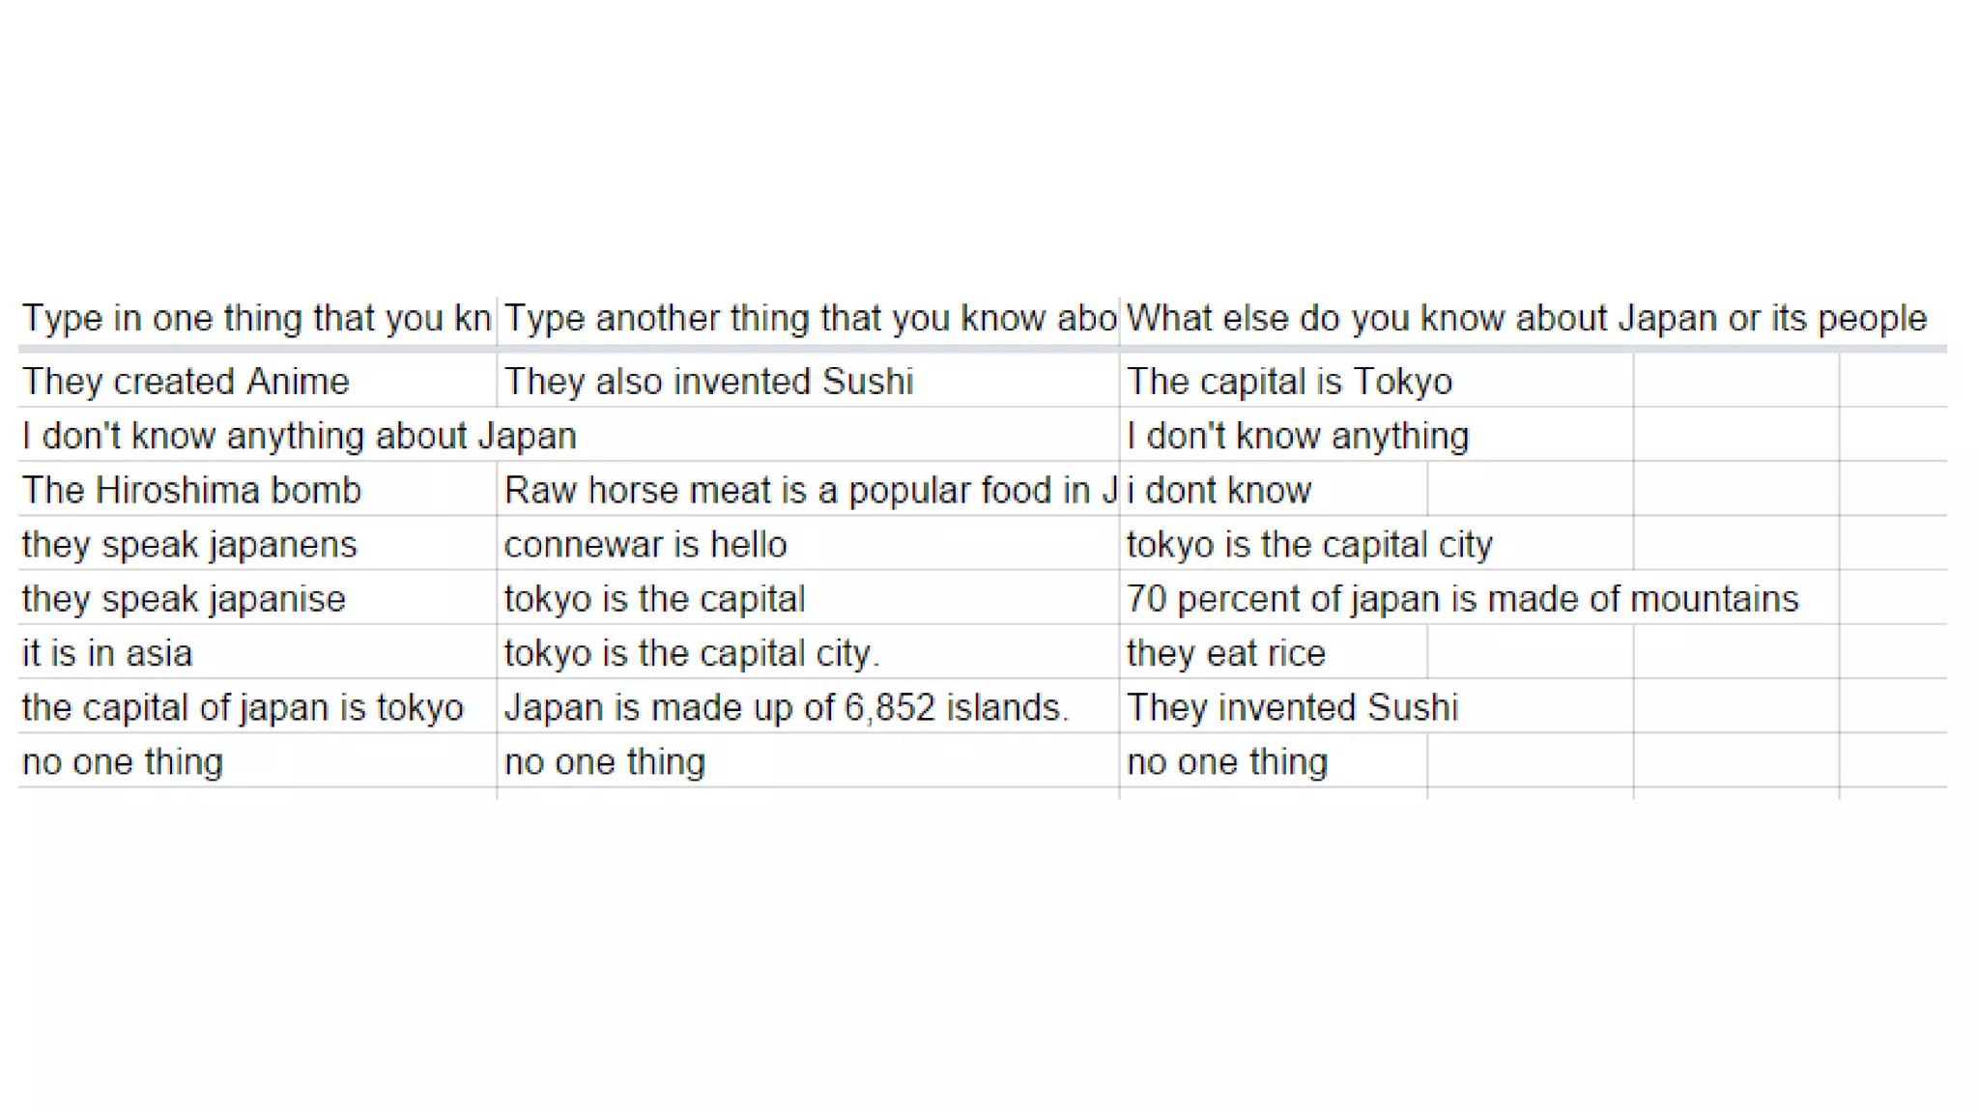Click the '70 percent of japan is made of mountains' cell
The height and width of the screenshot is (1113, 1979).
click(x=1478, y=598)
